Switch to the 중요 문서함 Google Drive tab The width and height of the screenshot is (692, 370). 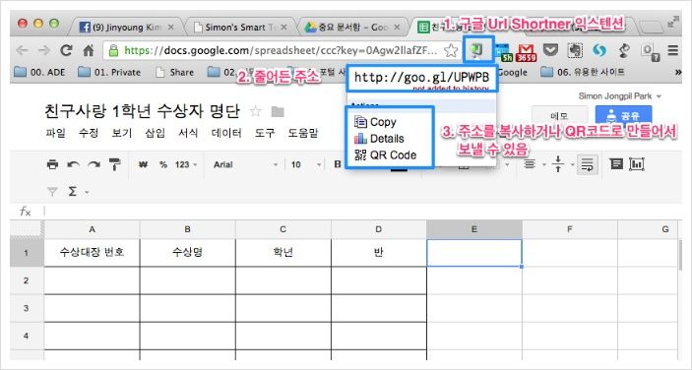tap(353, 28)
